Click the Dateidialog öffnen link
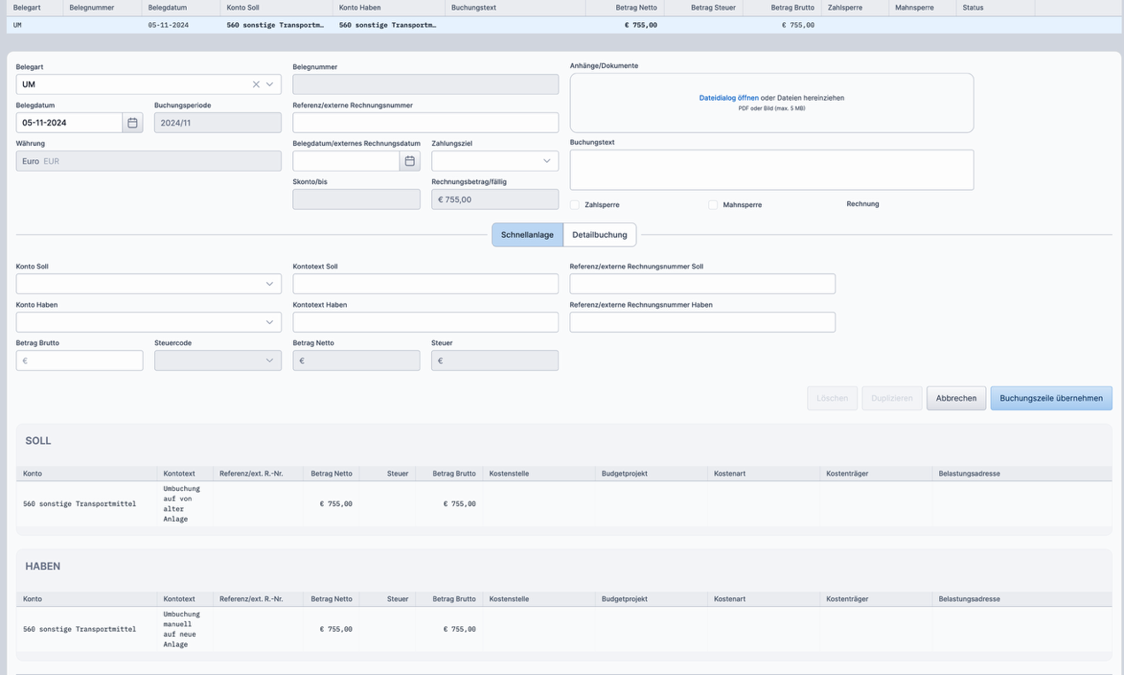 pos(728,98)
